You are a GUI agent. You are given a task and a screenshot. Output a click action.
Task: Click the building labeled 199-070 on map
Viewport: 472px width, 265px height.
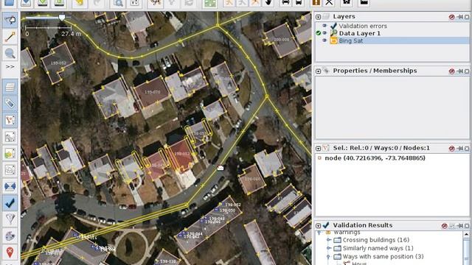[x=153, y=92]
